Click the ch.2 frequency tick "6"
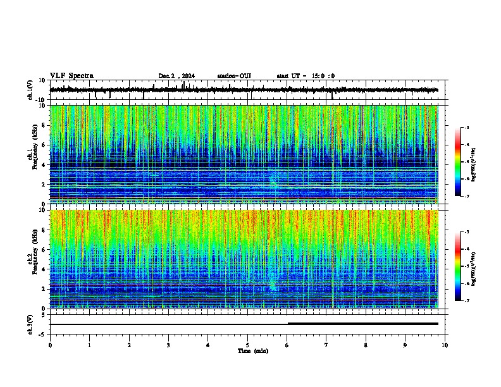Viewport: 501px width, 387px height. coord(44,250)
